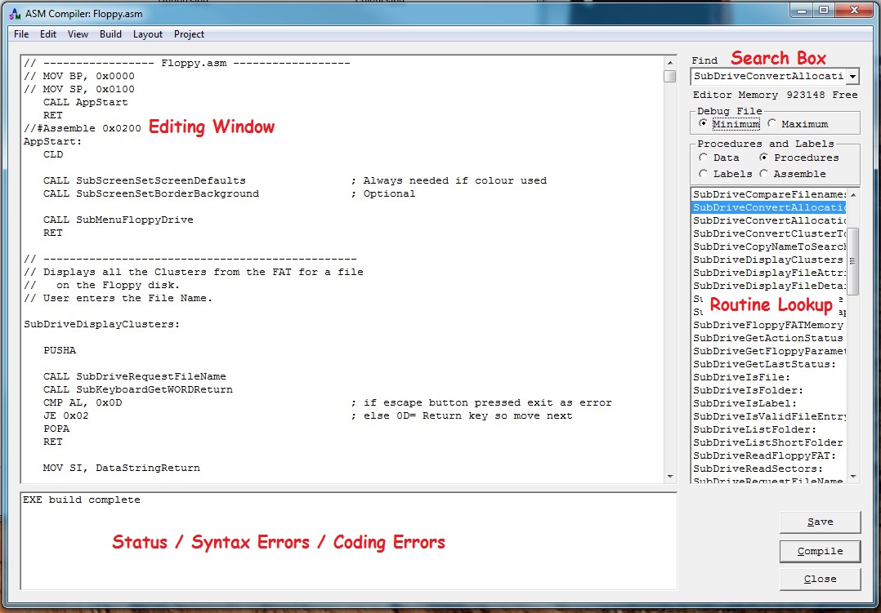Click the Compile button
The width and height of the screenshot is (881, 613).
click(x=820, y=551)
